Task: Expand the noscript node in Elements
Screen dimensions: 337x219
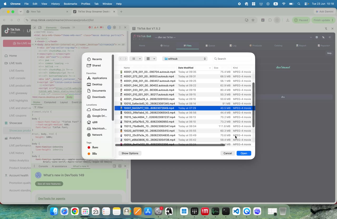Action: point(38,54)
